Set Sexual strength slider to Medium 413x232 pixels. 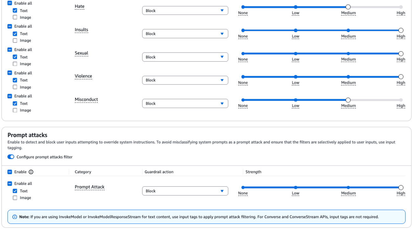click(x=348, y=53)
